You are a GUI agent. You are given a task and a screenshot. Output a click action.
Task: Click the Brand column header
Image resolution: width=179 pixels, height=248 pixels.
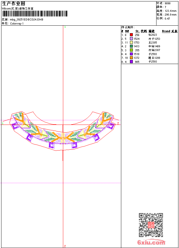(166, 31)
